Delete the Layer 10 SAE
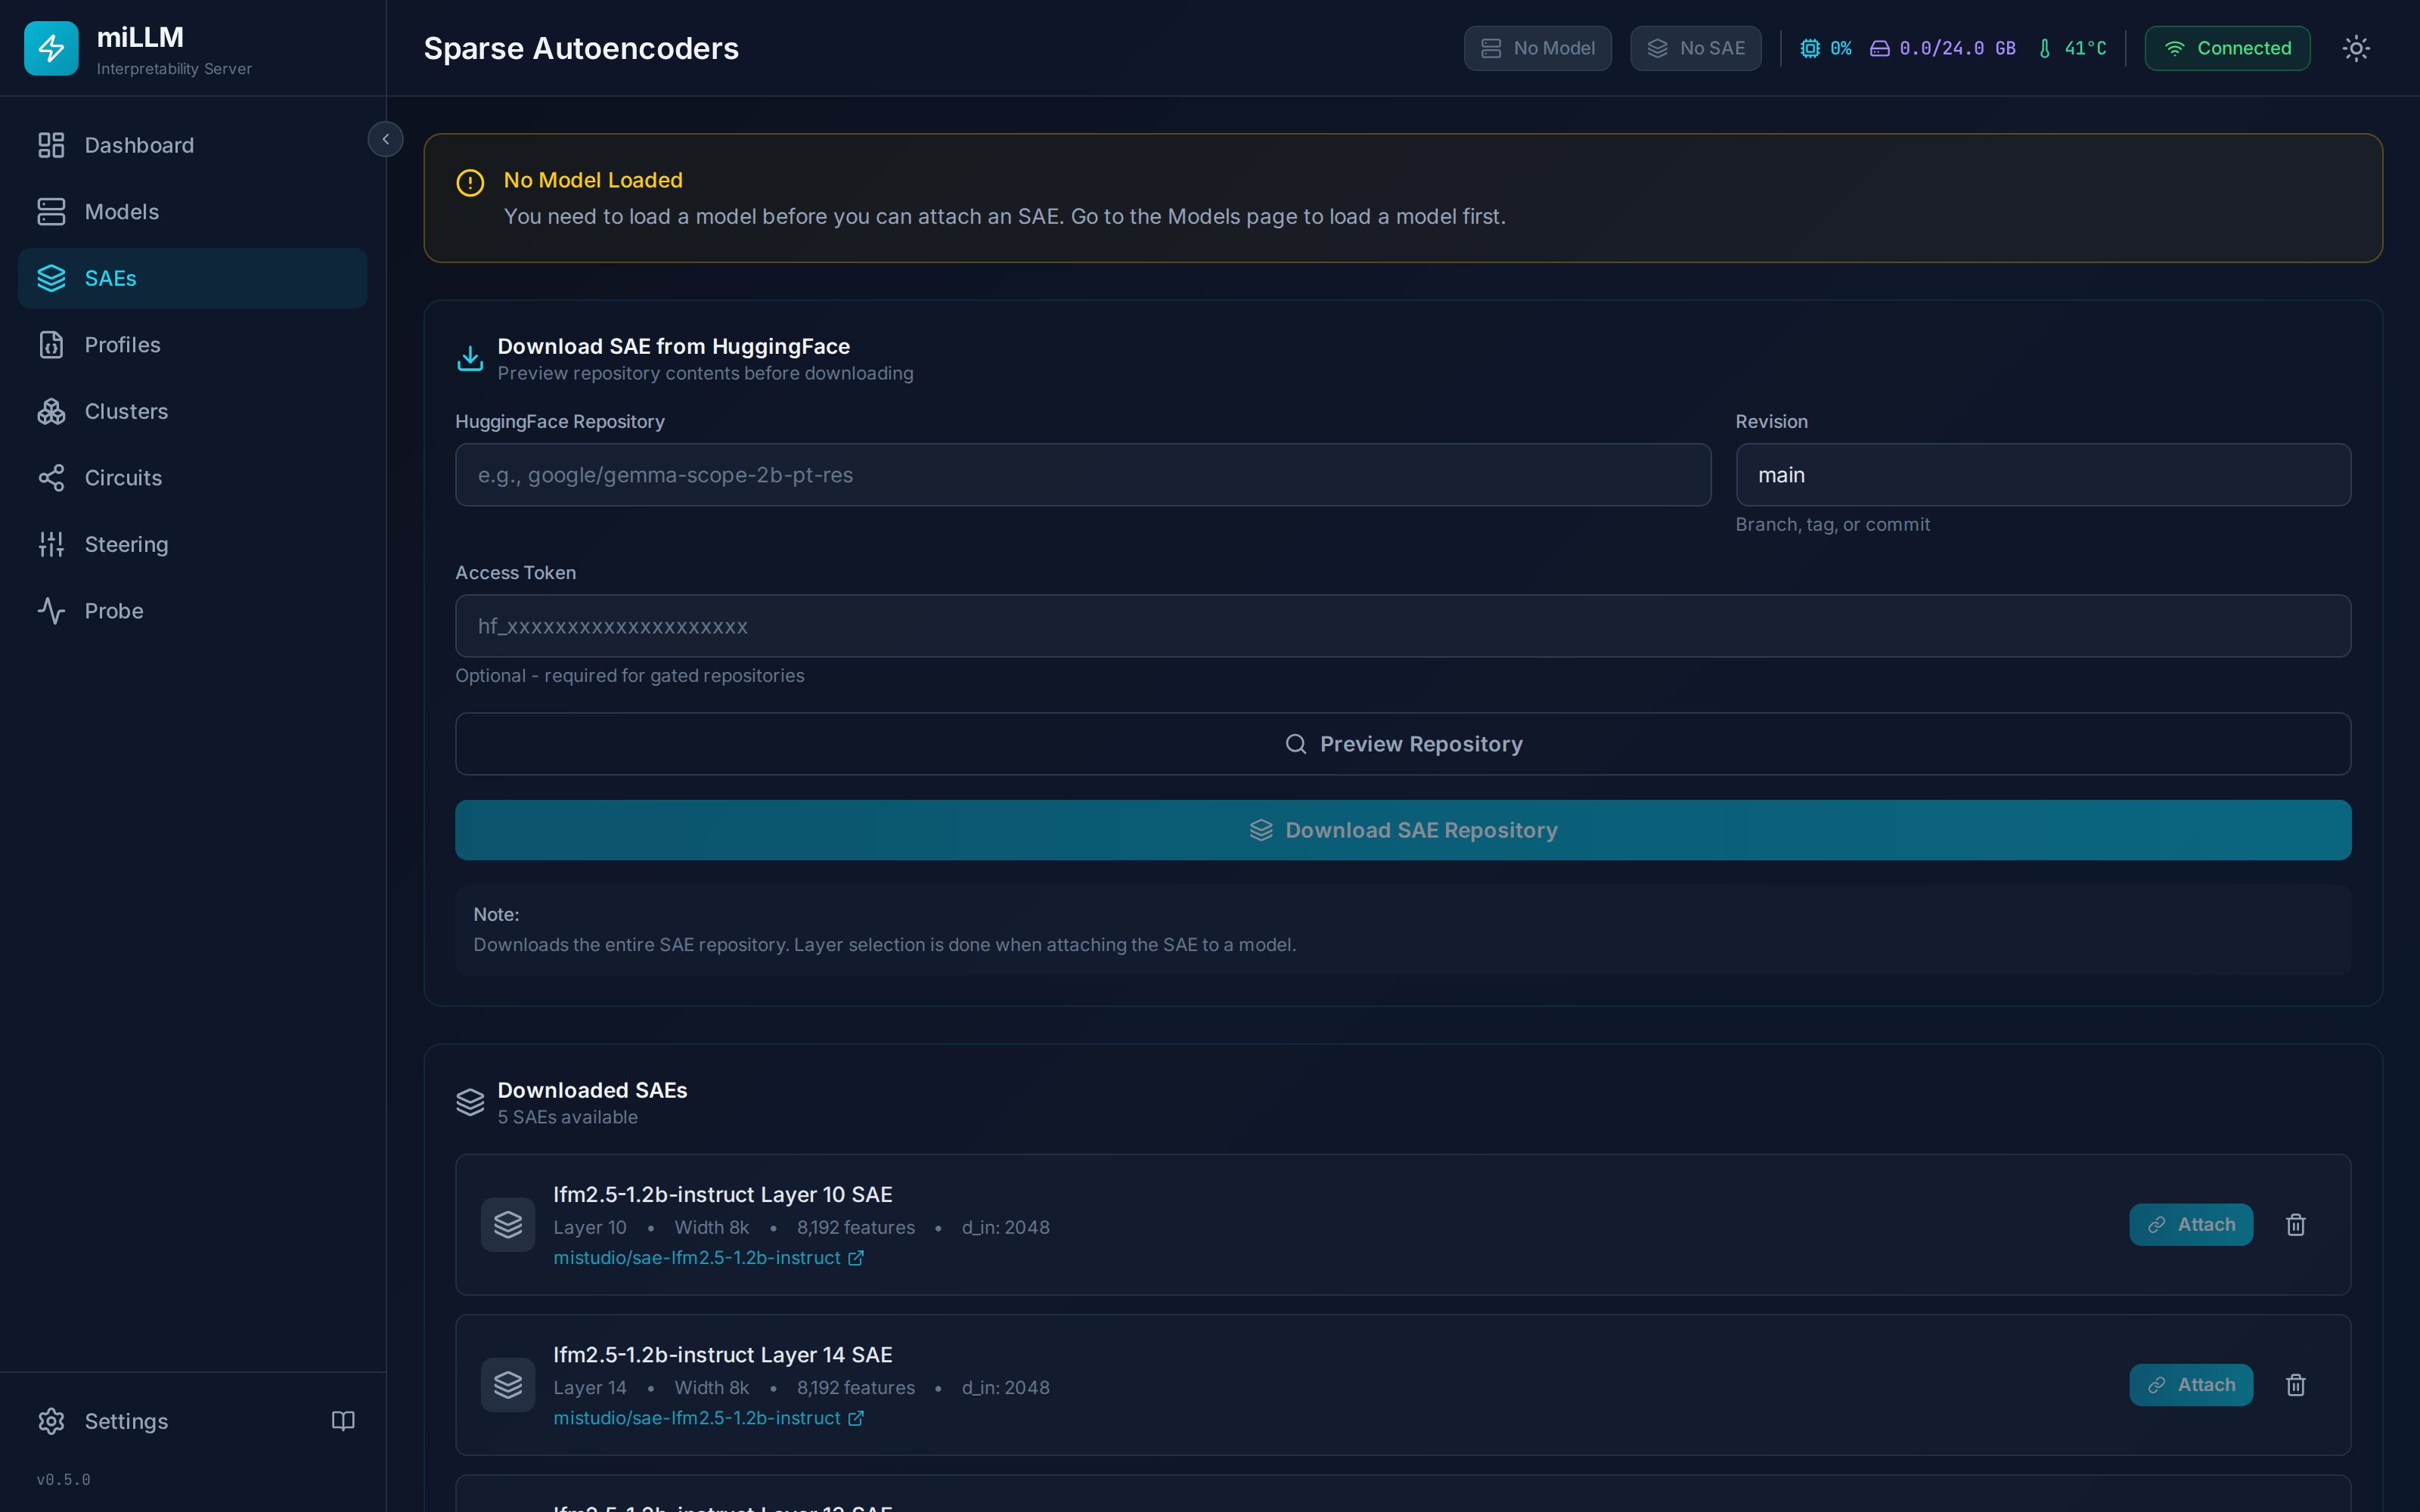Image resolution: width=2420 pixels, height=1512 pixels. pos(2296,1225)
